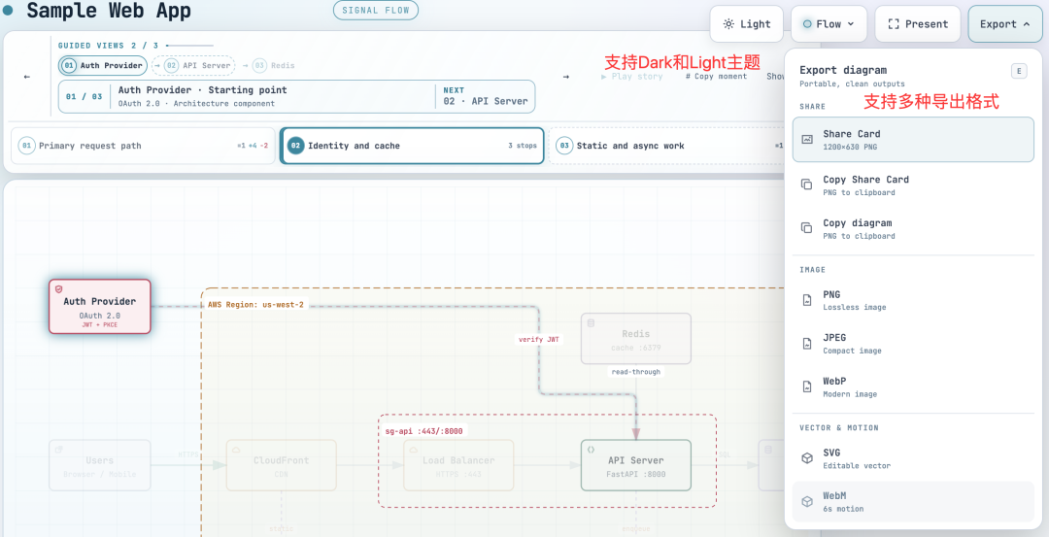1049x537 pixels.
Task: Click the guided views progress bar
Action: click(x=190, y=46)
